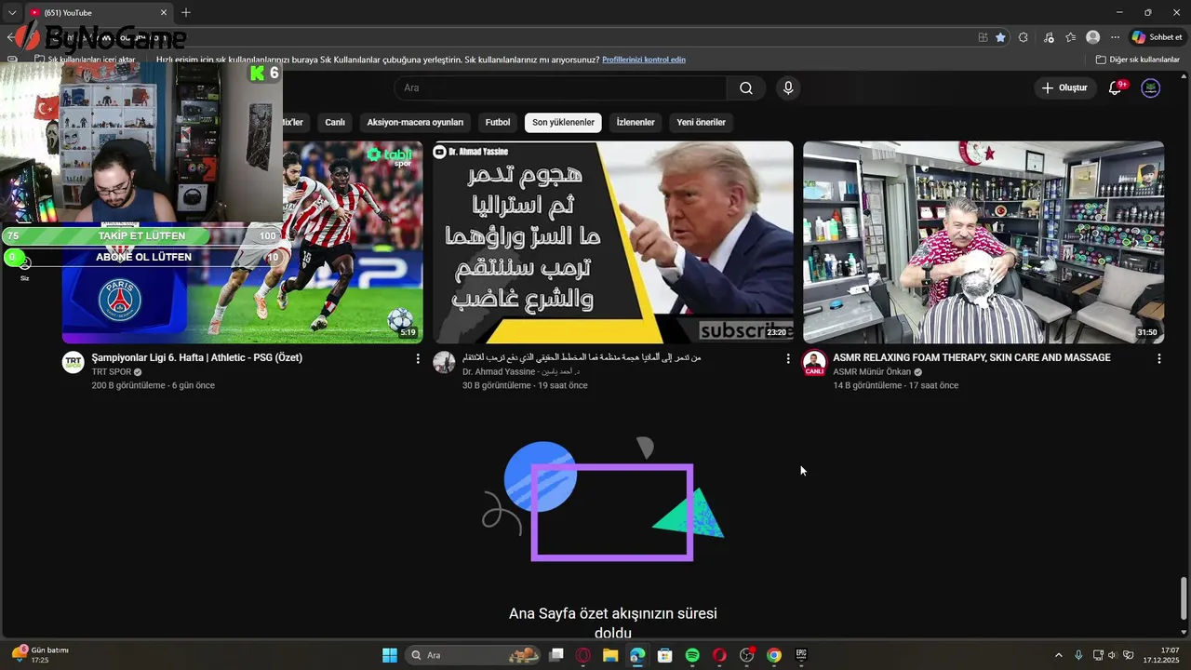Click the TRT SPOR channel name
This screenshot has width=1191, height=670.
point(111,372)
